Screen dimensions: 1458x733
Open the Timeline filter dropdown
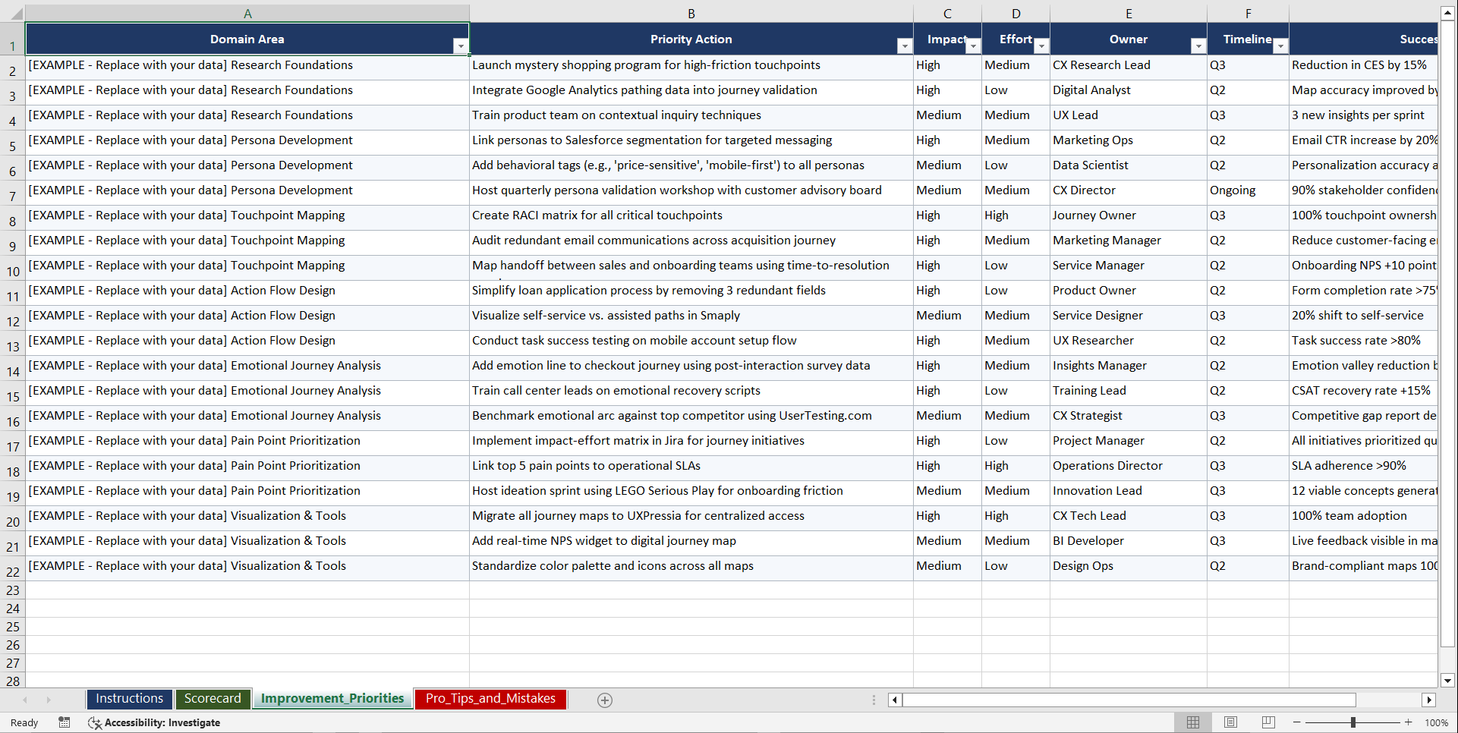(1280, 46)
